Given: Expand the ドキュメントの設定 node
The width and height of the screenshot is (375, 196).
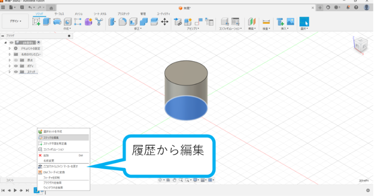Looking at the screenshot, I should [10, 48].
